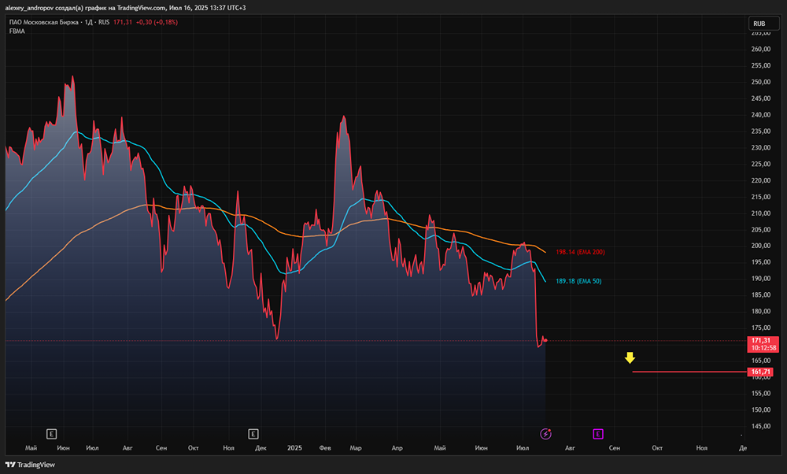
Task: Open the RUB currency selector
Action: coord(759,24)
